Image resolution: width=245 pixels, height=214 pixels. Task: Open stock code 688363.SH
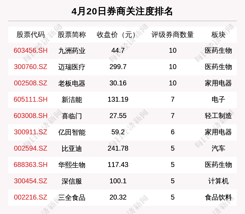30,165
